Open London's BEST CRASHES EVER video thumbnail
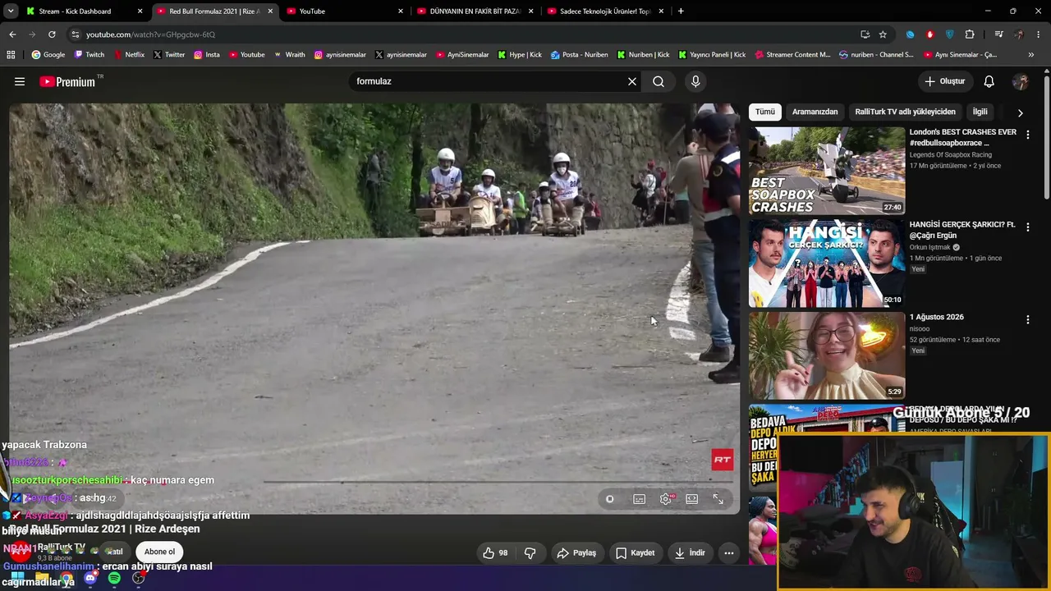The image size is (1051, 591). tap(827, 171)
